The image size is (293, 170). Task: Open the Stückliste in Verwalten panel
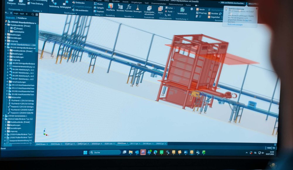[x=120, y=8]
